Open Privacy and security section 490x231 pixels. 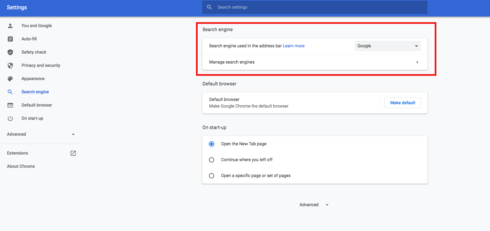(x=41, y=65)
